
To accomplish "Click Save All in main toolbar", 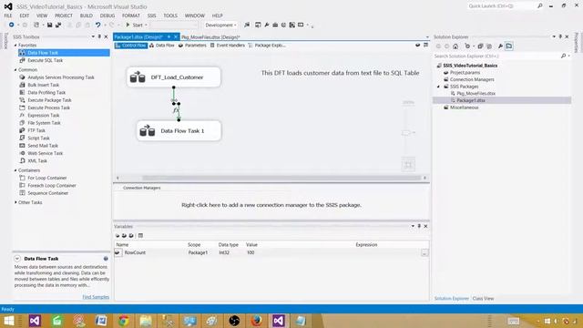I will (x=58, y=25).
